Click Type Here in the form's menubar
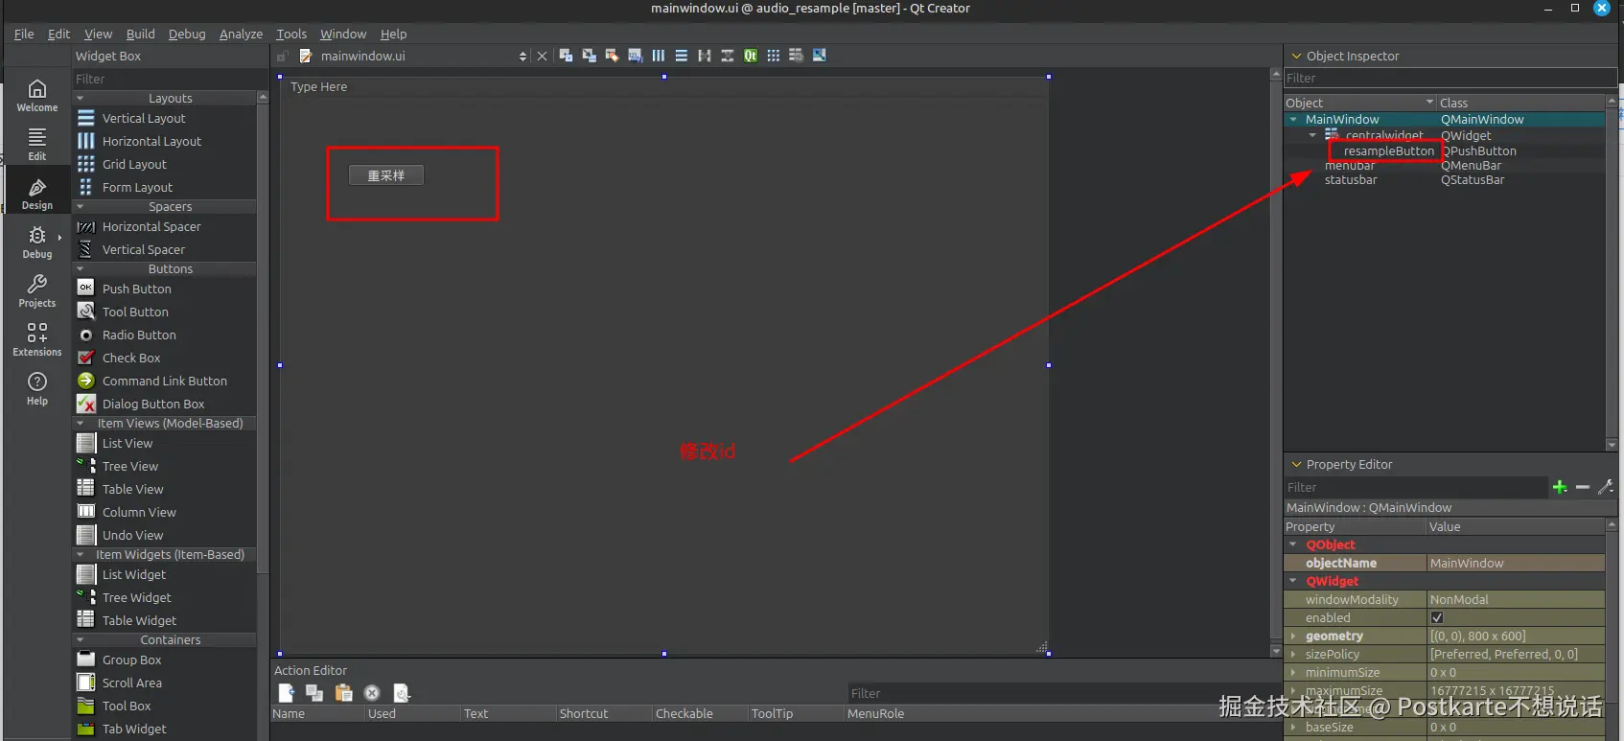 click(x=319, y=86)
